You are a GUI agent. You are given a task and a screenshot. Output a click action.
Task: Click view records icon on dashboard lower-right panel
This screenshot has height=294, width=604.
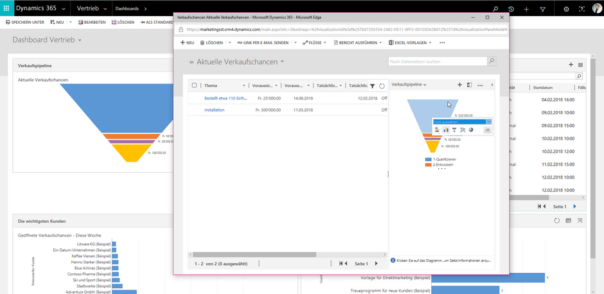pyautogui.click(x=568, y=221)
